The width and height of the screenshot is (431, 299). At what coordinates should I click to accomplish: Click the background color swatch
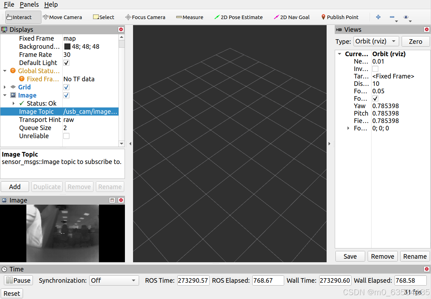point(67,47)
